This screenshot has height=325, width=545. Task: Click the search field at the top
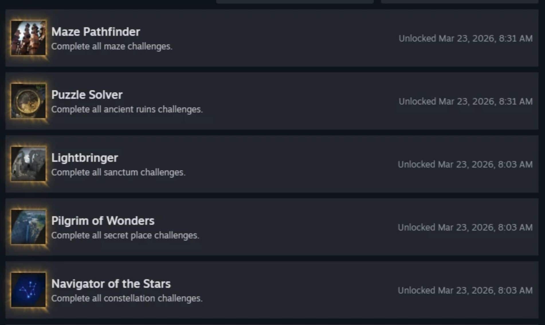click(295, 2)
